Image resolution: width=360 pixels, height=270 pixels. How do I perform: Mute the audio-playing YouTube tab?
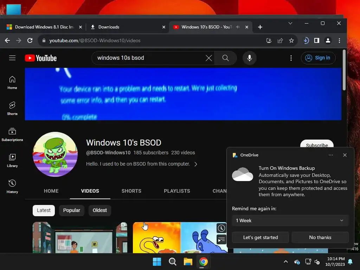click(x=238, y=27)
